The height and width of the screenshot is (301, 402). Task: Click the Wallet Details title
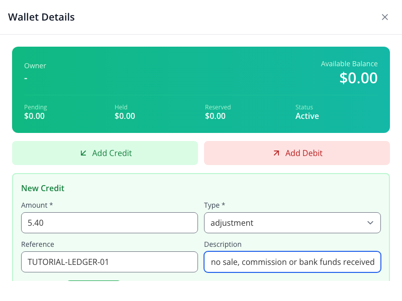point(41,17)
